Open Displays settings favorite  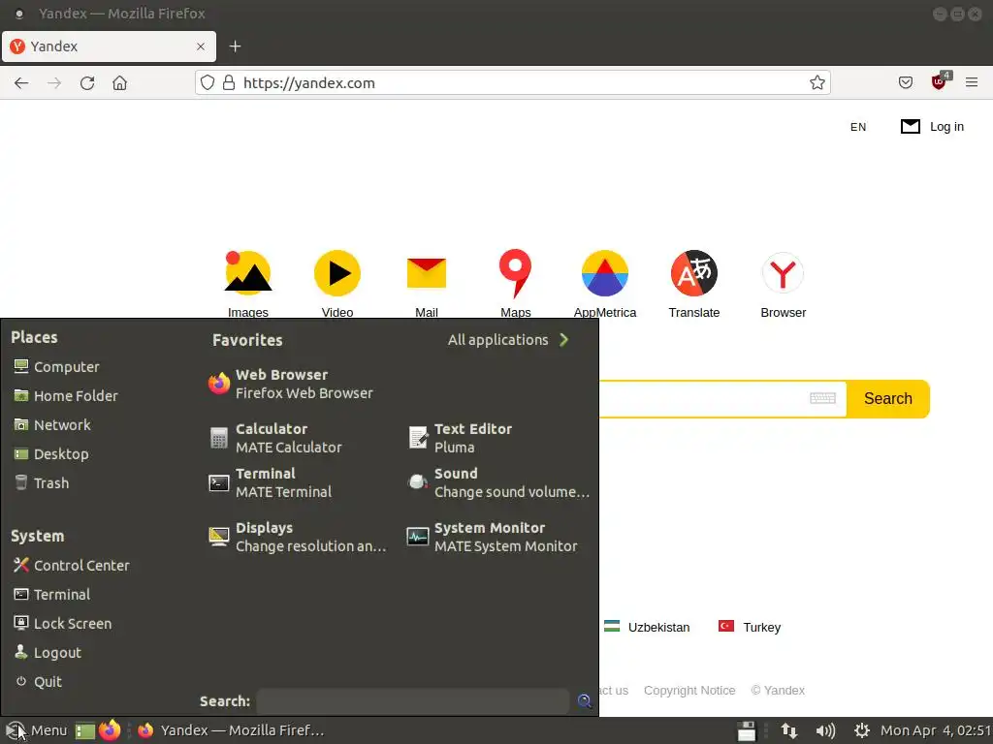pos(298,537)
